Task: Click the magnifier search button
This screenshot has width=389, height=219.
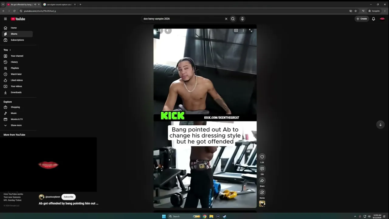Action: (233, 19)
